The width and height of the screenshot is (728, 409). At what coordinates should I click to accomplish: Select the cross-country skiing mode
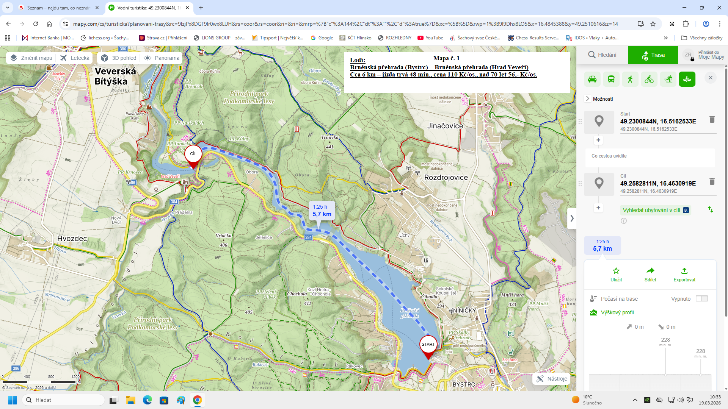[x=668, y=79]
